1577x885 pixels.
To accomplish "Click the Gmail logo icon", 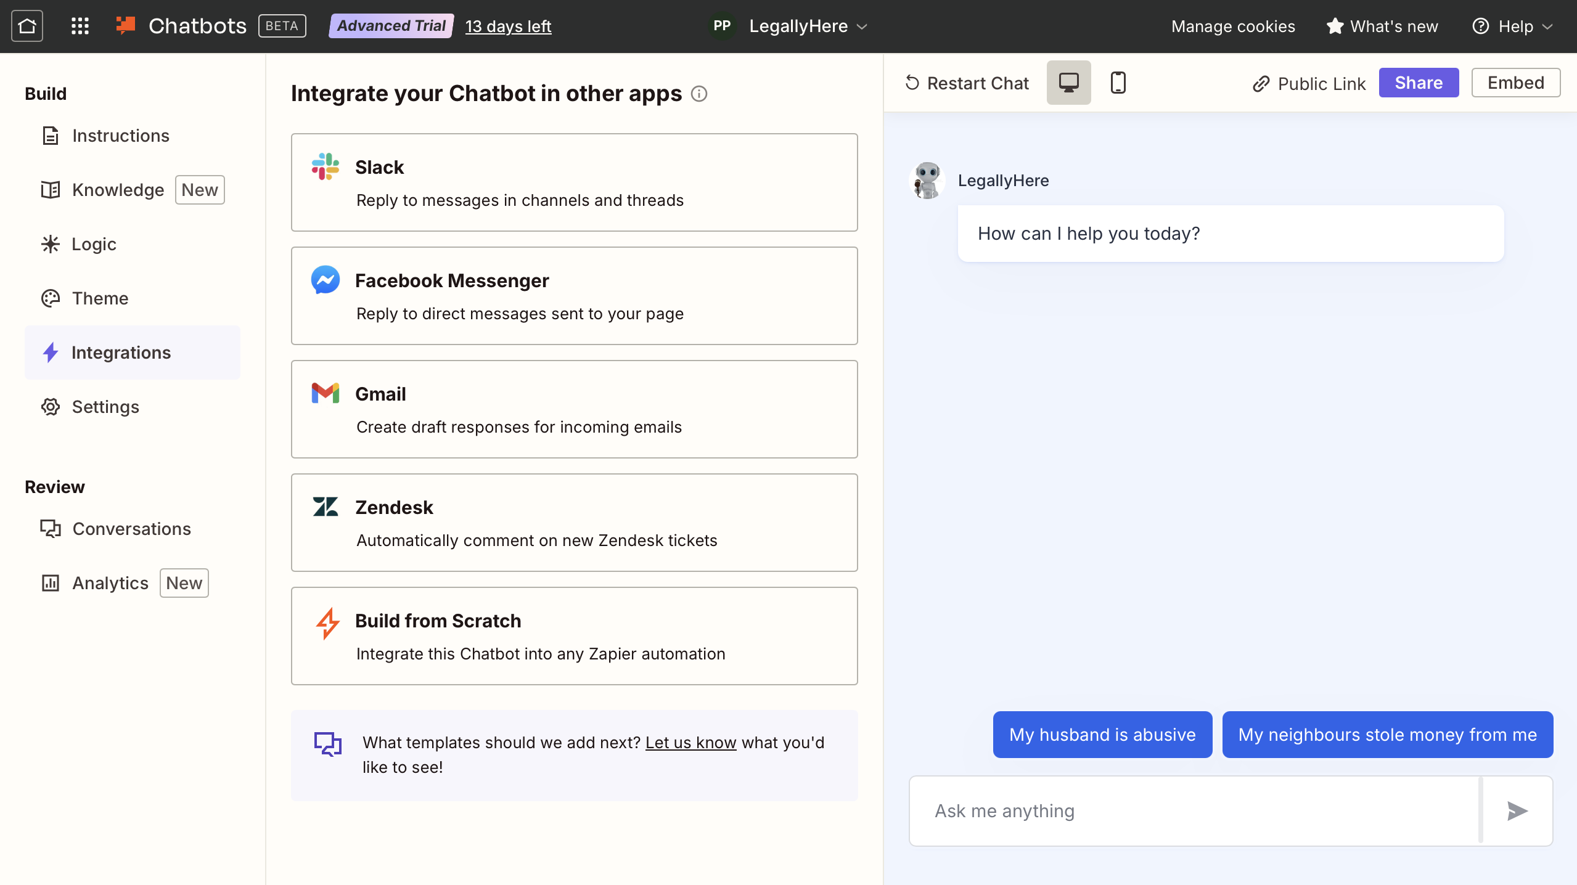I will (x=325, y=393).
